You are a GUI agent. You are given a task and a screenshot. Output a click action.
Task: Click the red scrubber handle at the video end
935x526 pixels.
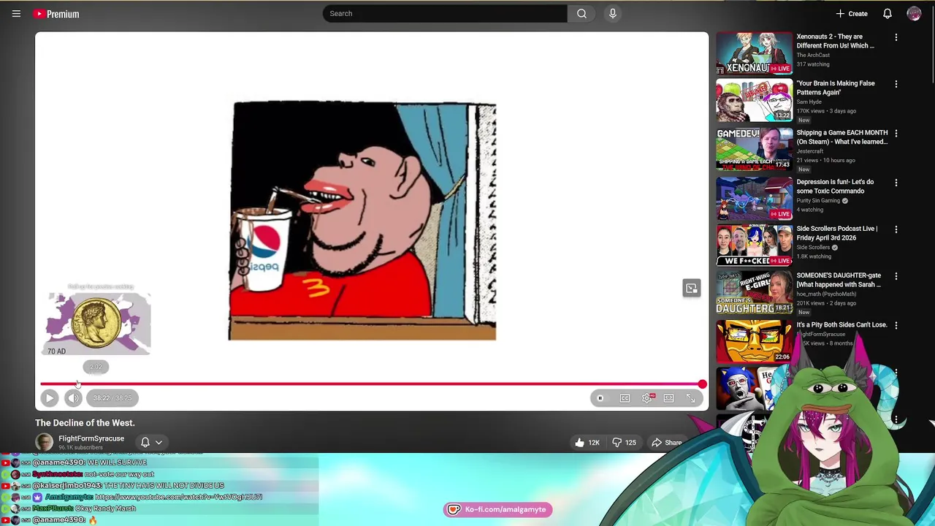[702, 384]
